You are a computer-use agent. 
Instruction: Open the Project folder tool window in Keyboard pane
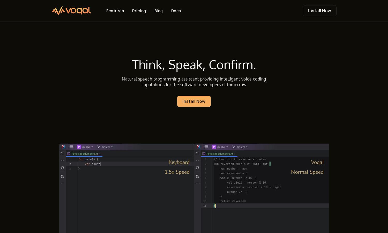(x=63, y=154)
